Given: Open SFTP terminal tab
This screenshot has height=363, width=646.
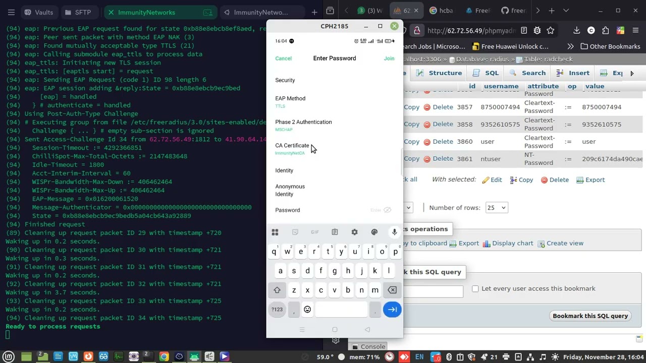Looking at the screenshot, I should point(78,12).
